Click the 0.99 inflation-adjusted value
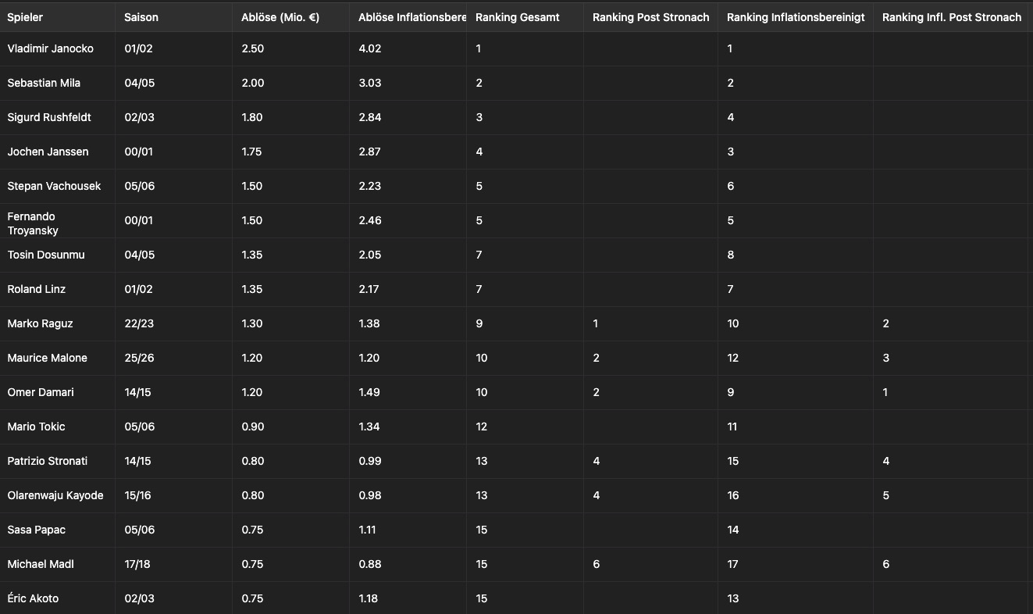Screen dimensions: 1033x614 tap(369, 461)
